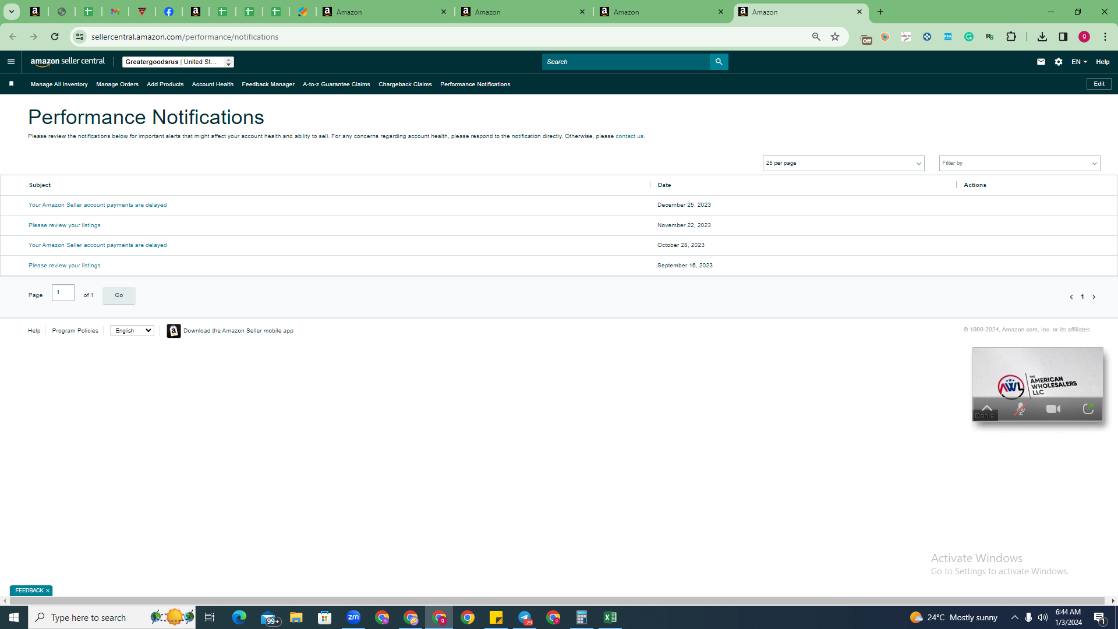Open the EN language dropdown

(1079, 62)
